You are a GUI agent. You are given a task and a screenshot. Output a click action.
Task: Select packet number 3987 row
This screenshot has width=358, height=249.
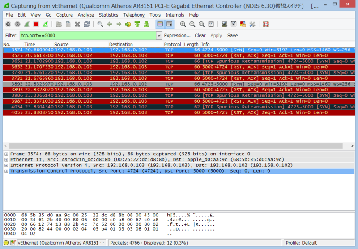[x=179, y=101]
